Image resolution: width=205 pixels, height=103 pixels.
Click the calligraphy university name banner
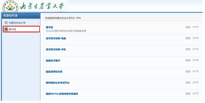pyautogui.click(x=42, y=6)
